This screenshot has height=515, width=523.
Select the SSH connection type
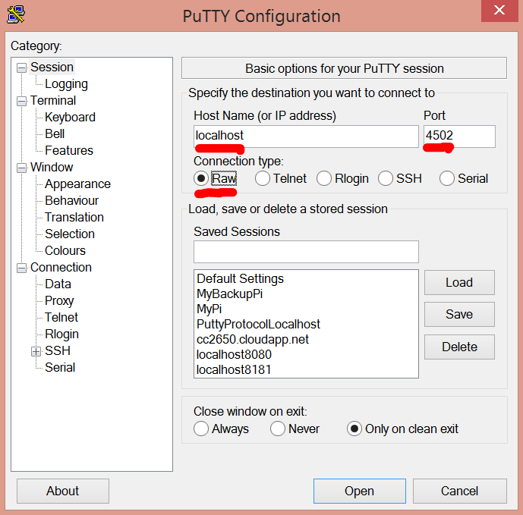385,179
